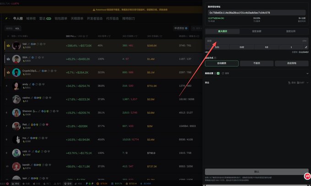The image size is (311, 186).
Task: Click Vali's avatar thumbnail
Action: 16,46
